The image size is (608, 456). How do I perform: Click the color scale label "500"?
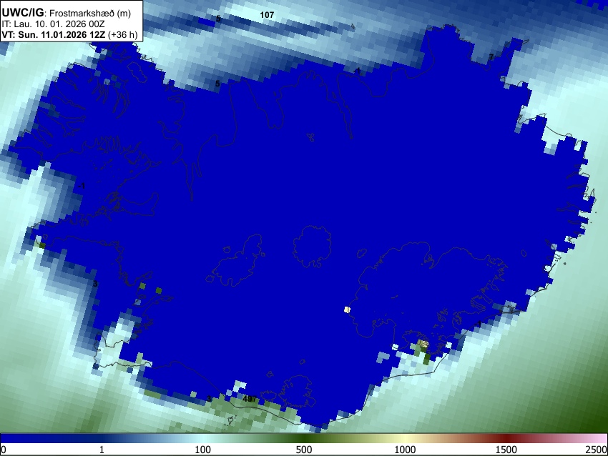[x=304, y=450]
